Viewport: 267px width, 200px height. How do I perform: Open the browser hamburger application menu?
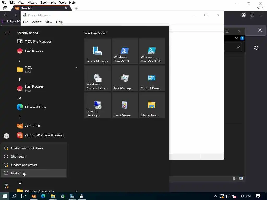click(x=261, y=15)
